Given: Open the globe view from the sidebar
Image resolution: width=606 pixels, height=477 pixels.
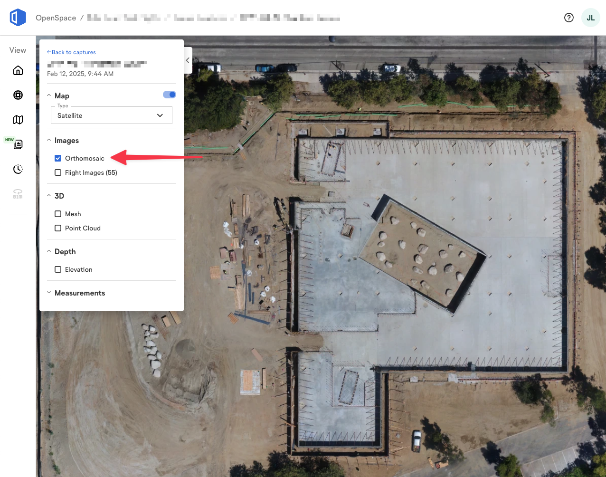Looking at the screenshot, I should coord(18,95).
